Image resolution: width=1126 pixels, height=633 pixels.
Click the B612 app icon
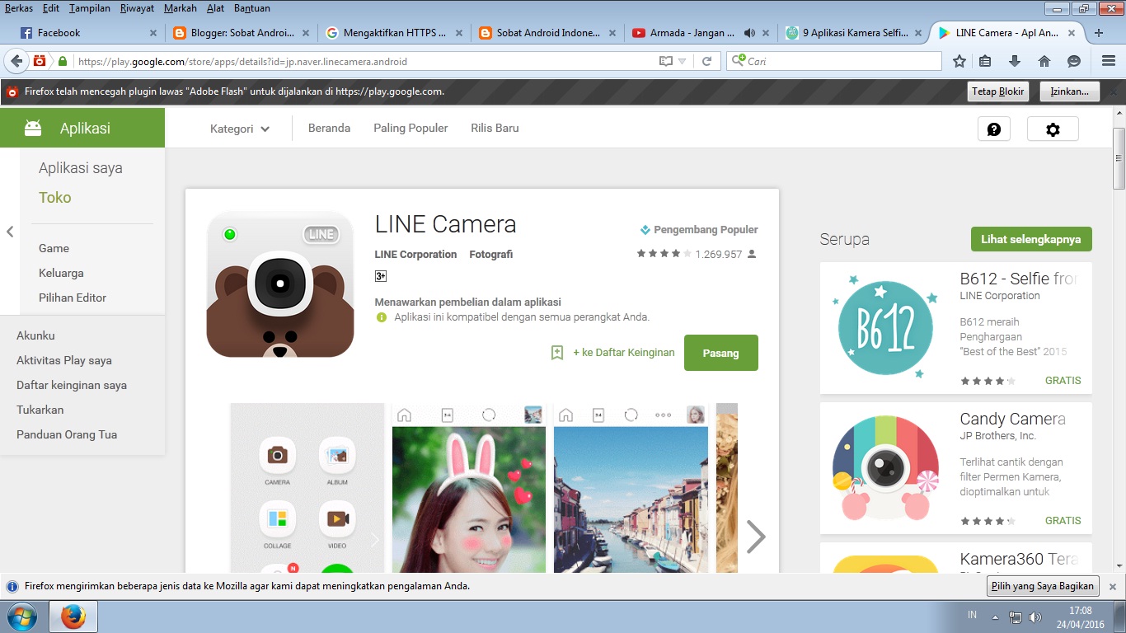tap(885, 328)
